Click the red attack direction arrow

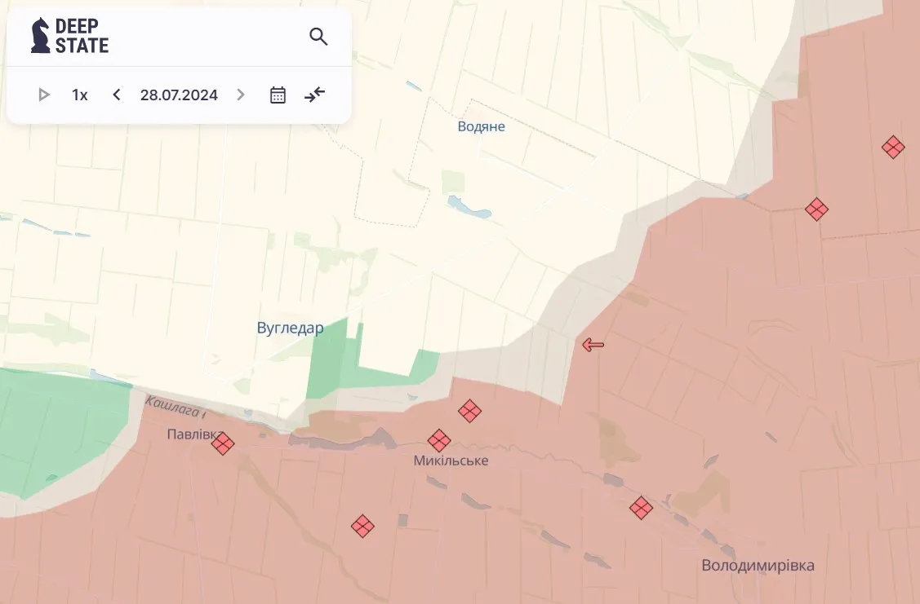coord(593,345)
